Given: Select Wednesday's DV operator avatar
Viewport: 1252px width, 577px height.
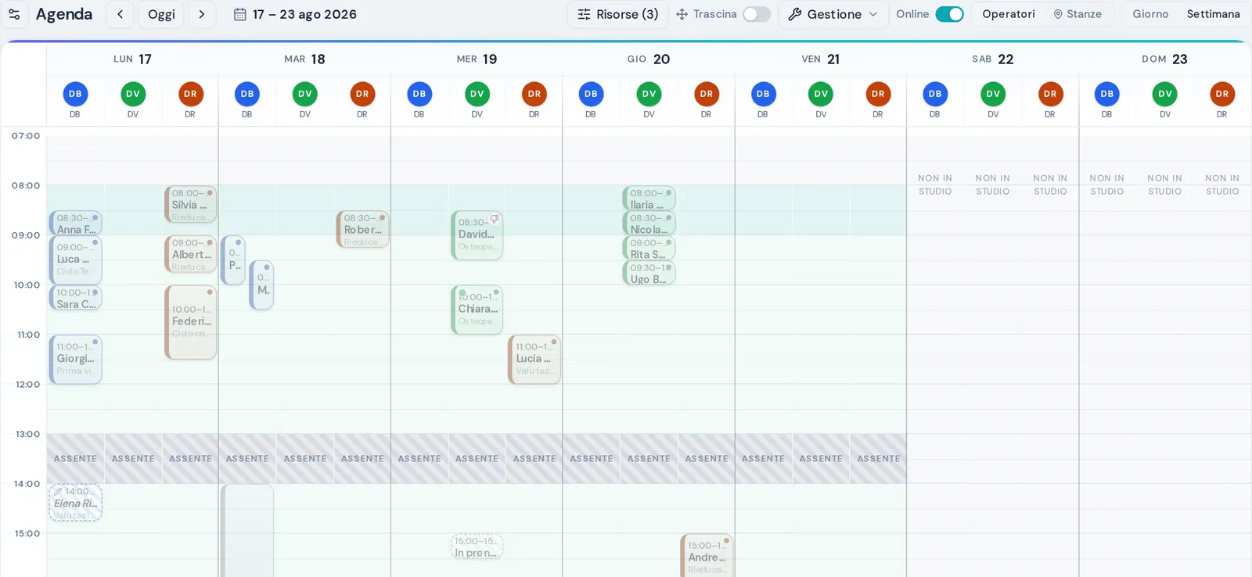Looking at the screenshot, I should point(477,94).
